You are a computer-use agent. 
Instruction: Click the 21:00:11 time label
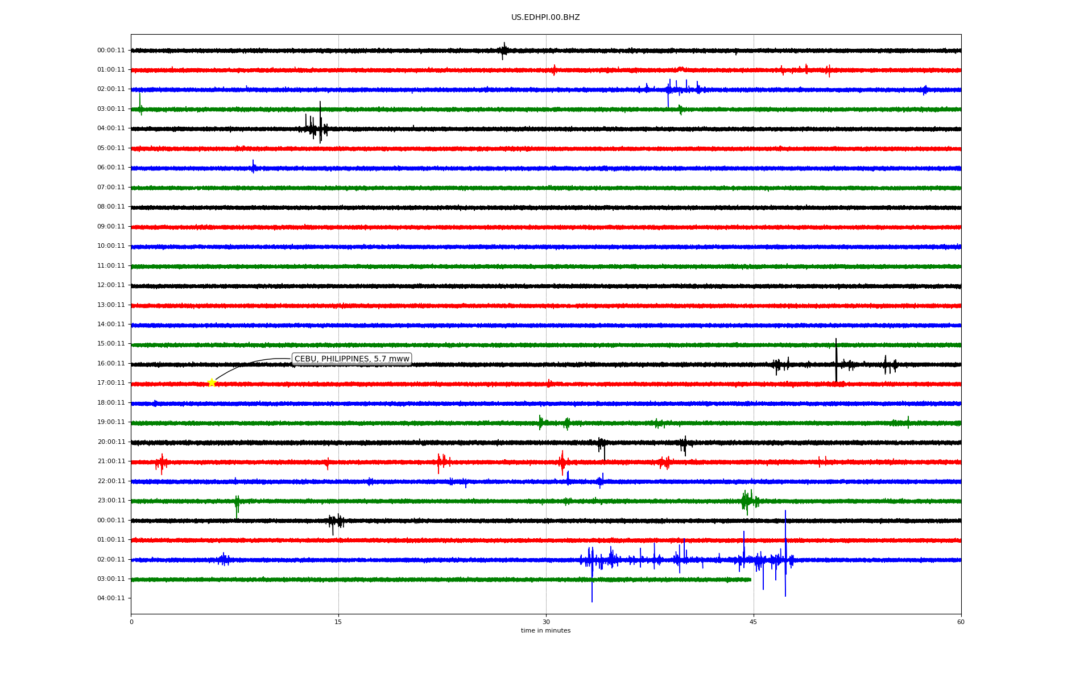(x=111, y=461)
